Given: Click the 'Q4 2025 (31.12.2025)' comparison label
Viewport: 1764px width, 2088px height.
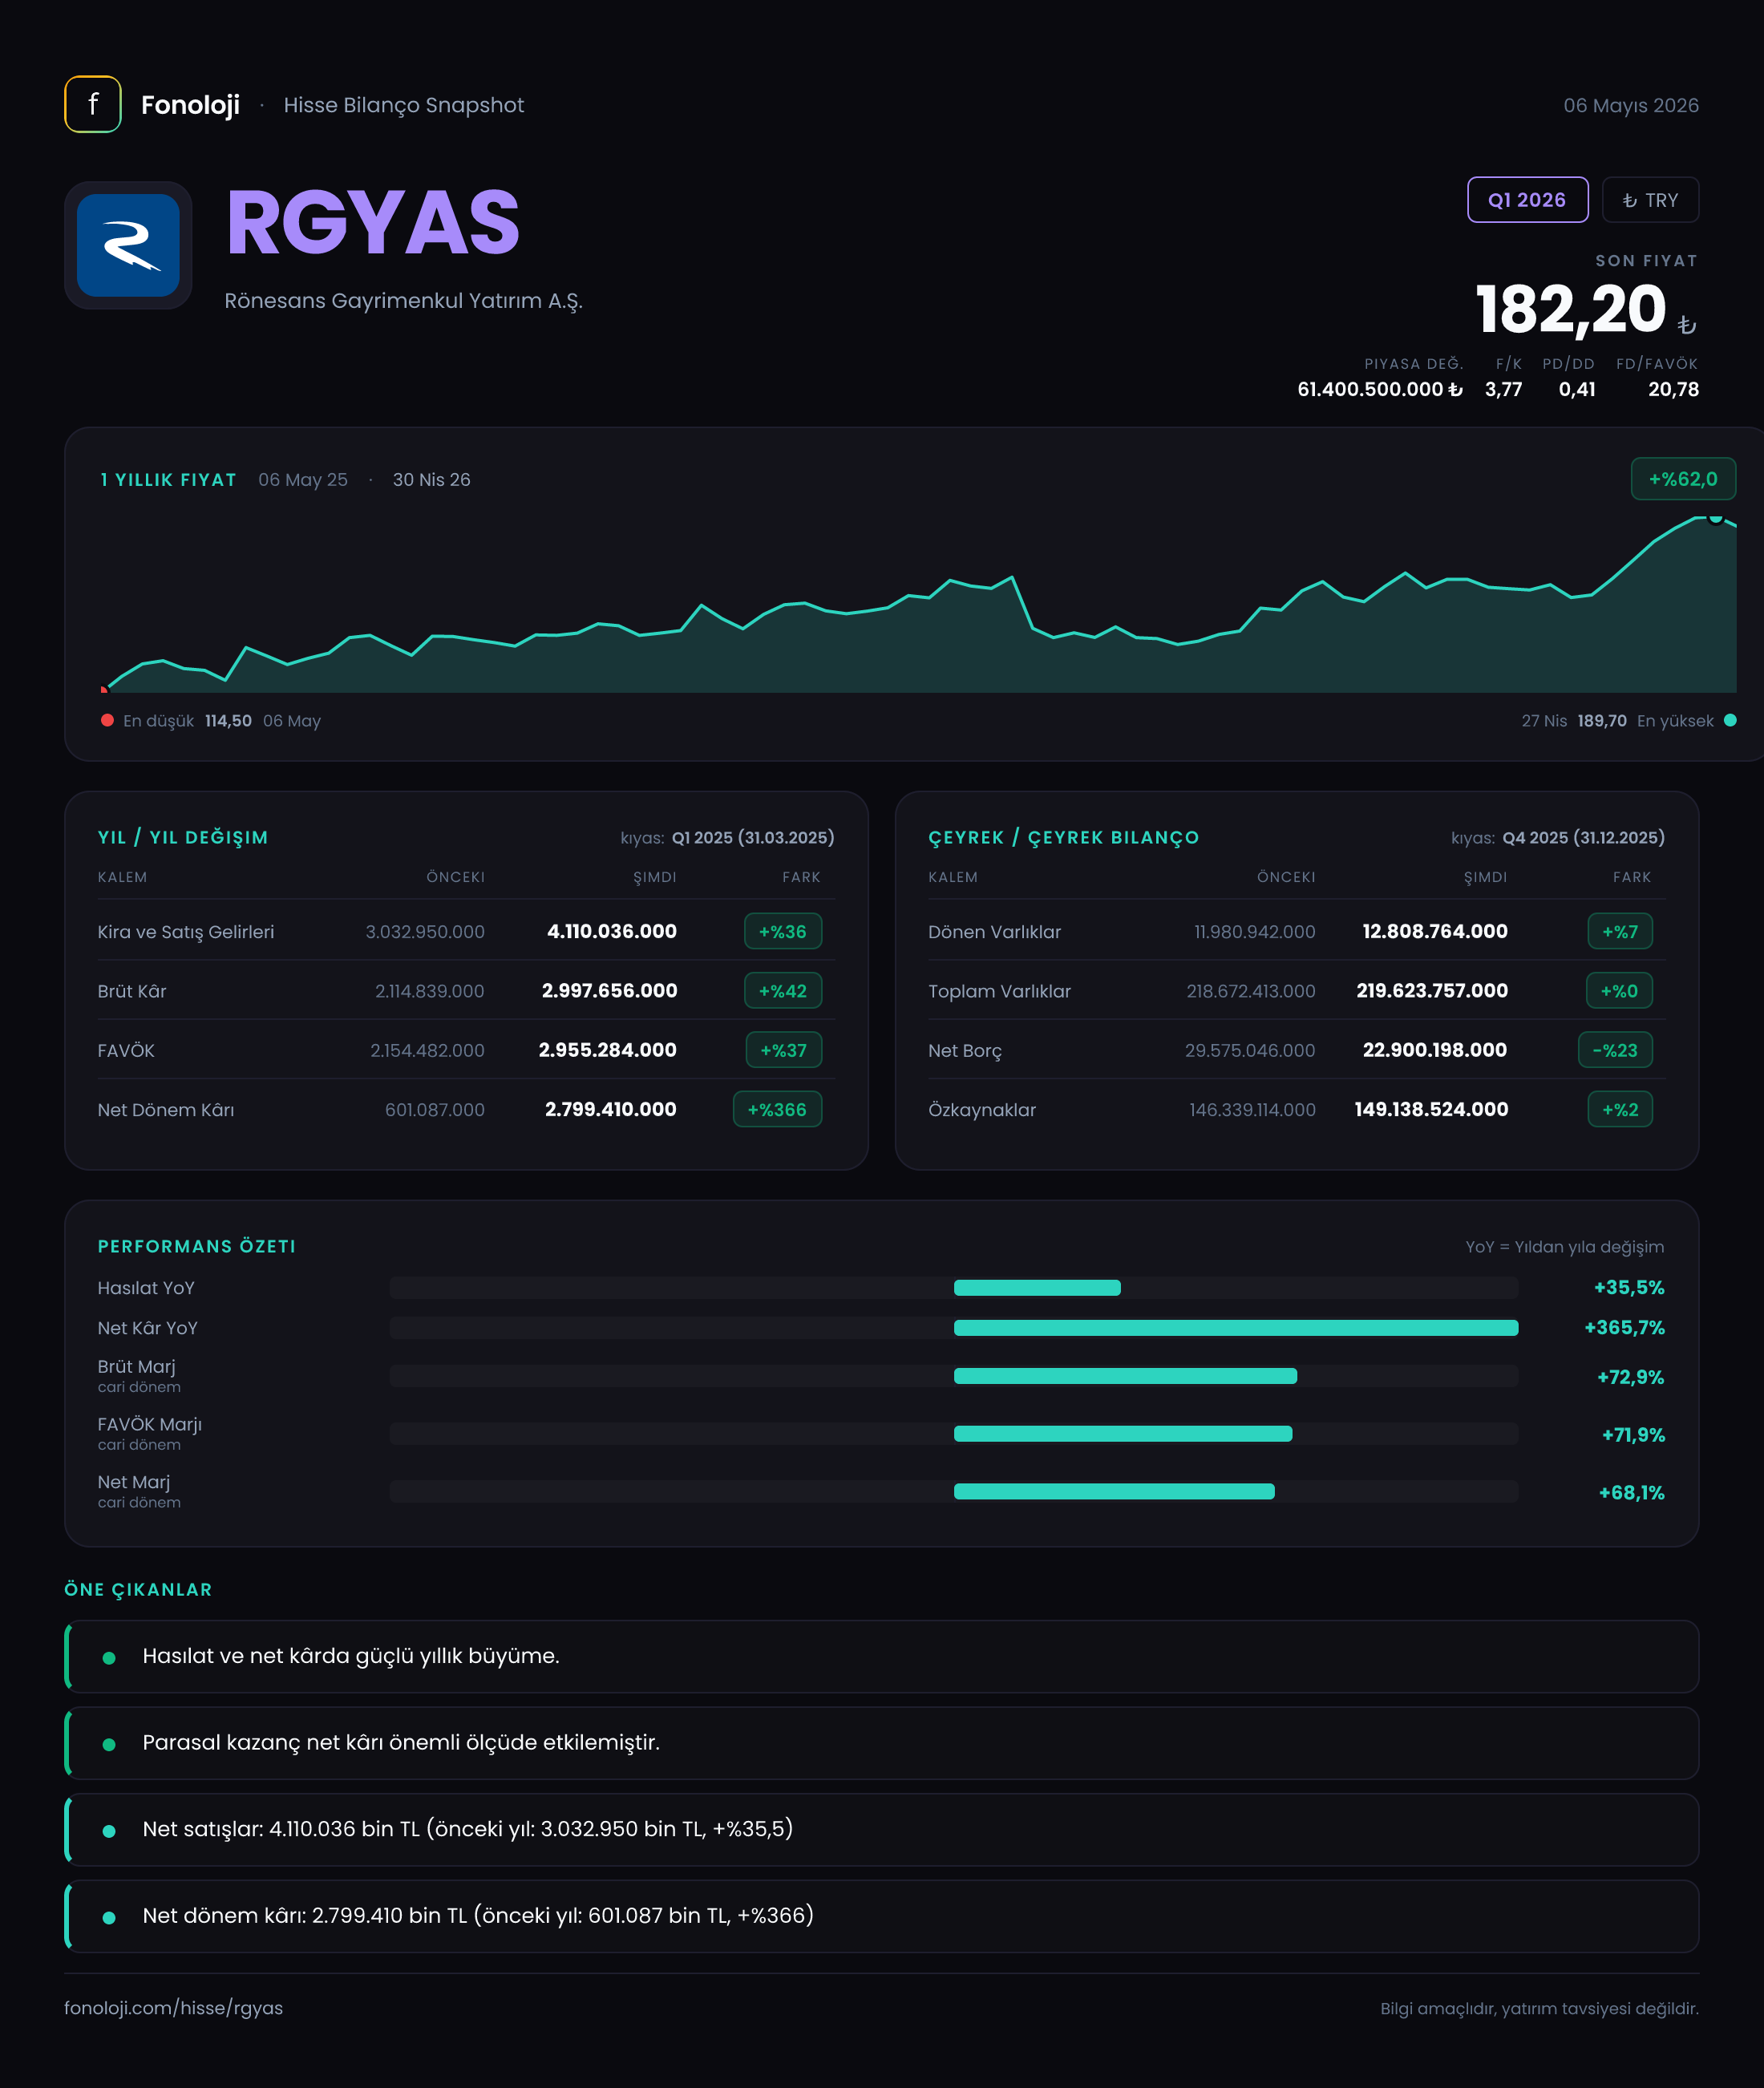Looking at the screenshot, I should 1584,838.
